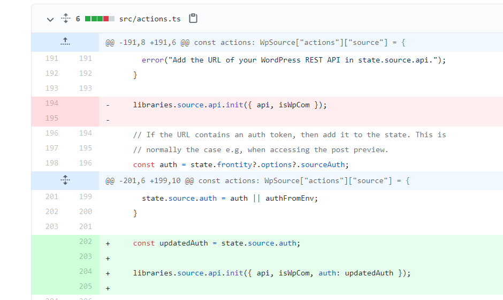Click the expand all lines icon
503x300 pixels.
click(65, 19)
